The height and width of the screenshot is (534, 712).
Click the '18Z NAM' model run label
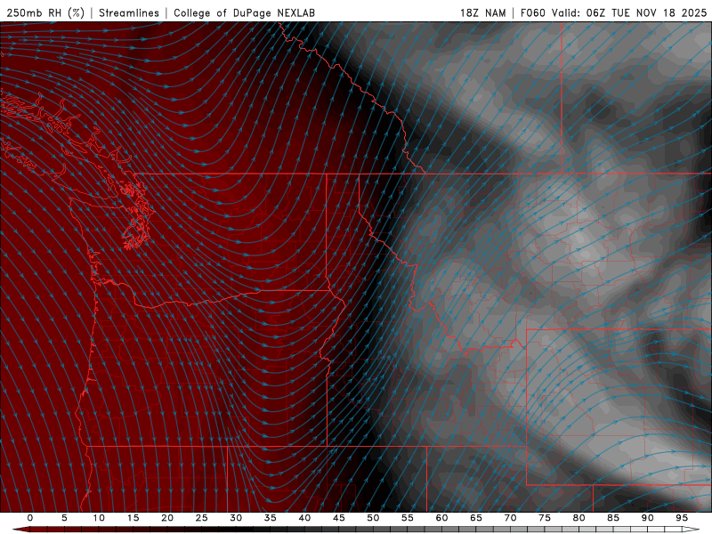(x=482, y=12)
